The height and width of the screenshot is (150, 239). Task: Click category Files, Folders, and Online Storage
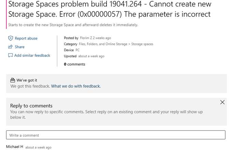click(x=103, y=44)
